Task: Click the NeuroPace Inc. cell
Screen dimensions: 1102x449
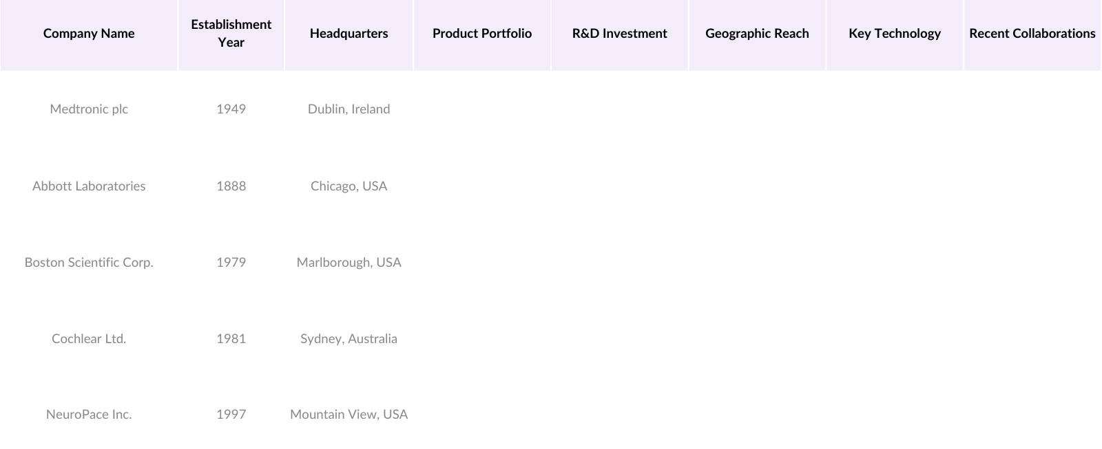Action: (x=89, y=415)
